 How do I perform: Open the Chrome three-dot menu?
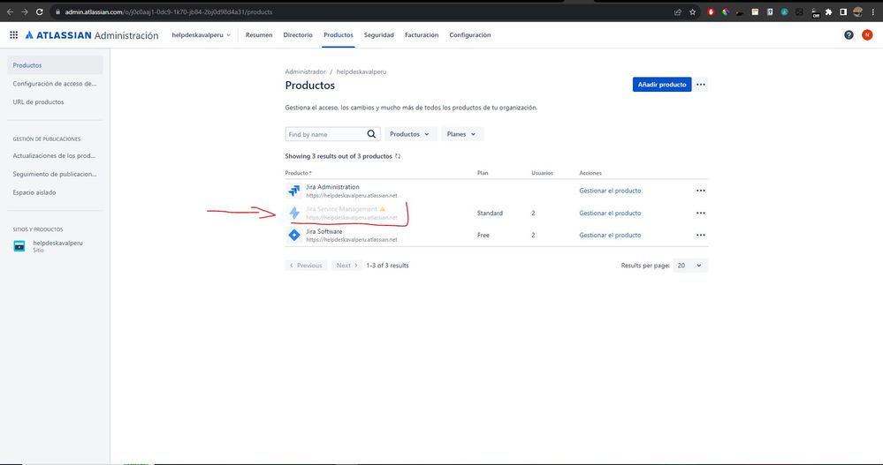tap(873, 11)
